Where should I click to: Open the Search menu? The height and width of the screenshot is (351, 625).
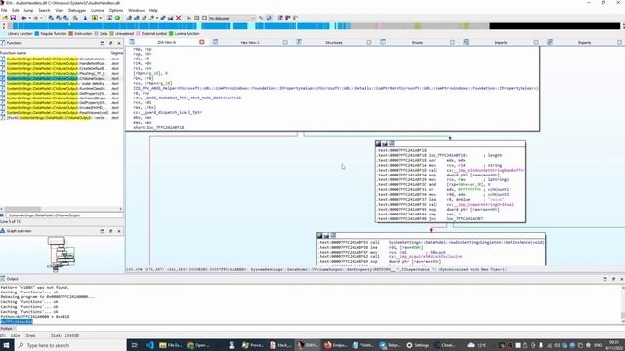point(44,10)
